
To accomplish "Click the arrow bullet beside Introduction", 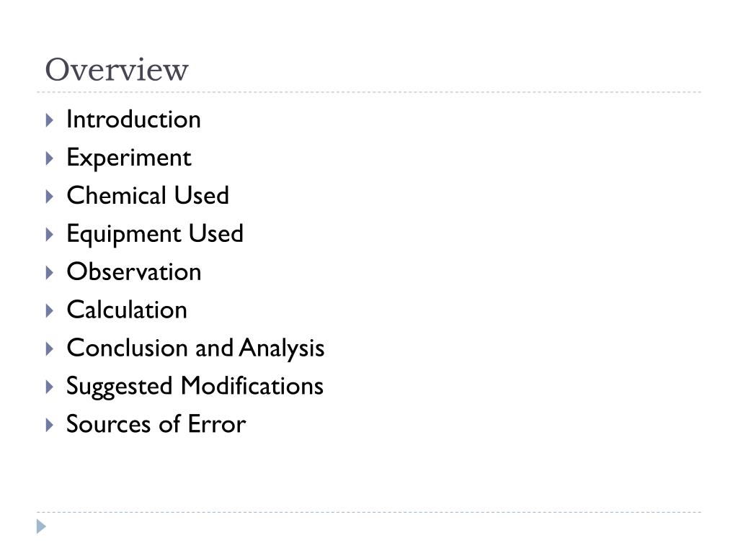I will click(50, 120).
